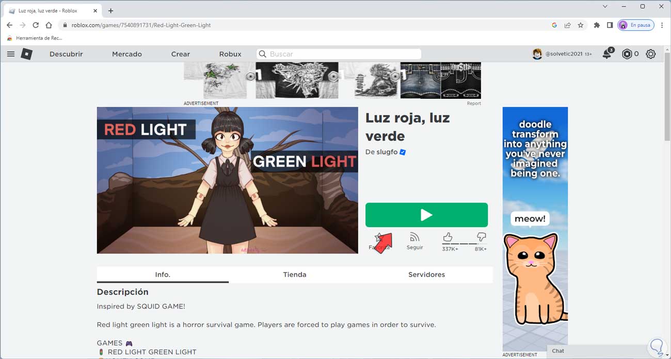View site info via padlock icon
Viewport: 671px width, 359px height.
(65, 25)
